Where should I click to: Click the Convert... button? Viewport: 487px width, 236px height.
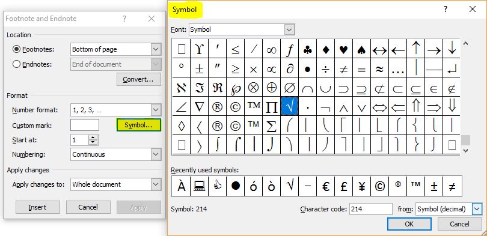click(138, 79)
